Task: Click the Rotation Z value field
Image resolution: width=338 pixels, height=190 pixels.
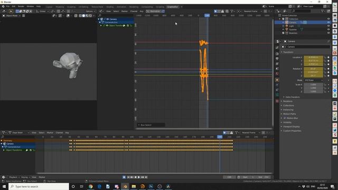Action: [313, 75]
